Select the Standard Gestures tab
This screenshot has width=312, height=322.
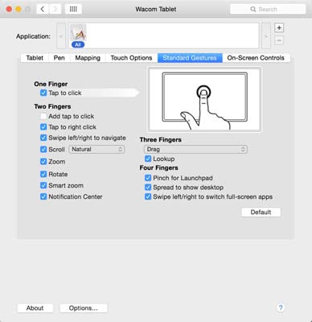(x=190, y=58)
